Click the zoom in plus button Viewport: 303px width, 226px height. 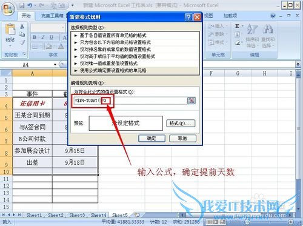(291, 222)
